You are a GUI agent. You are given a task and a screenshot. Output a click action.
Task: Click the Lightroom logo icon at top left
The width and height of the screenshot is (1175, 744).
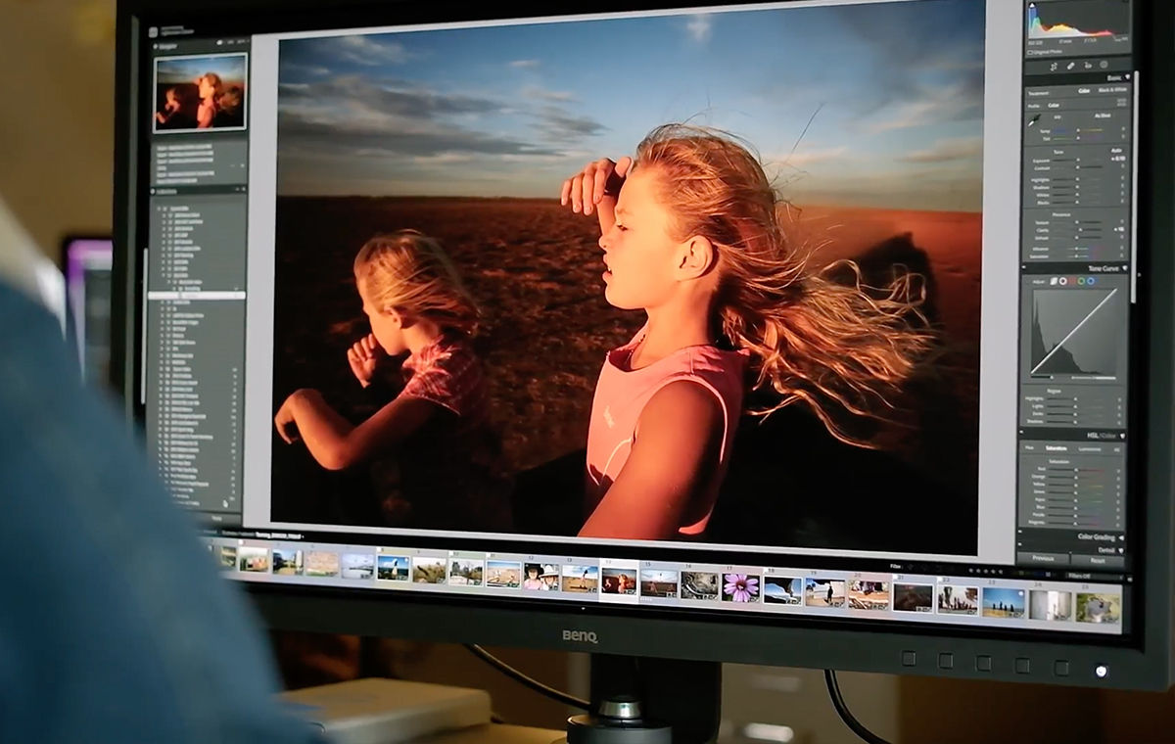tap(155, 32)
